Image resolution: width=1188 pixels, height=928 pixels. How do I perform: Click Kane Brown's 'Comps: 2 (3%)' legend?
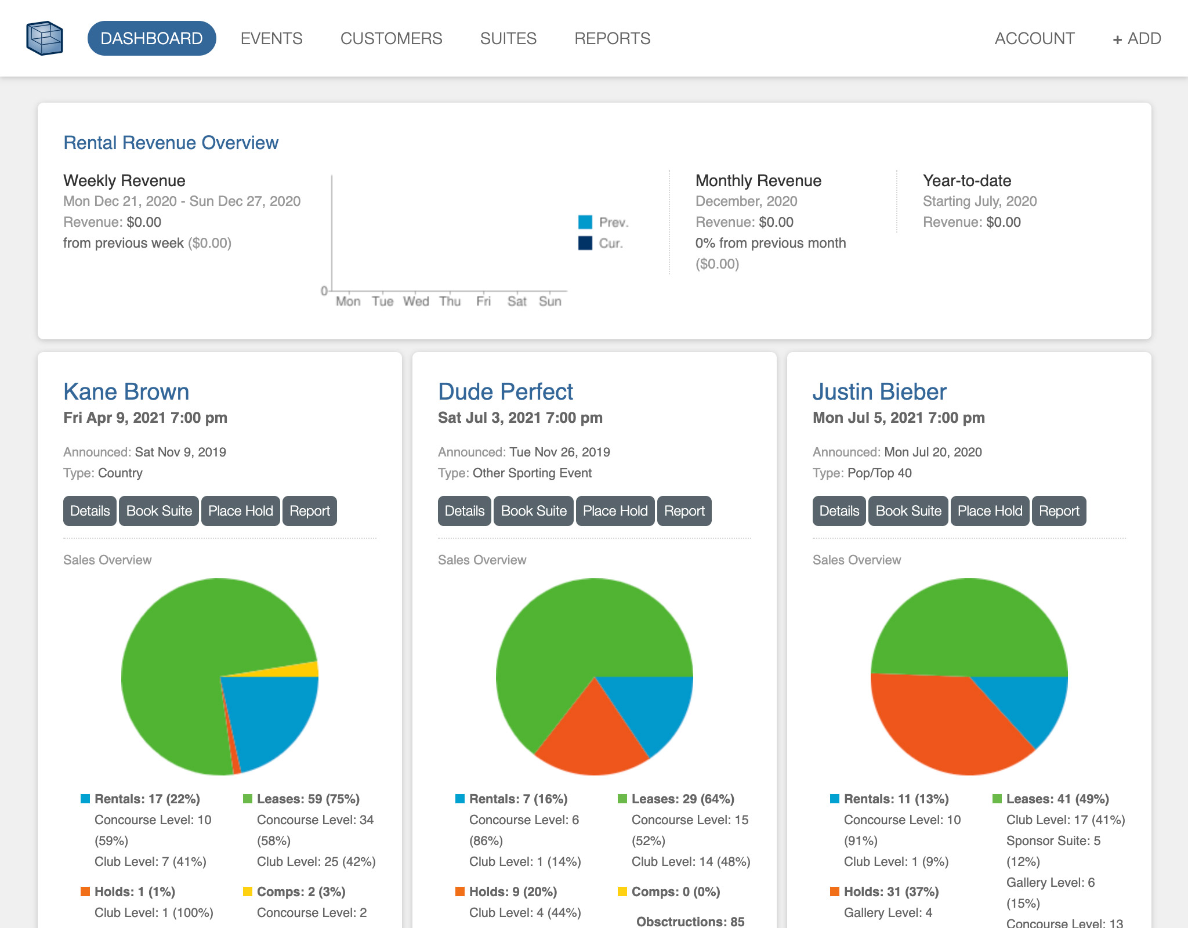[295, 892]
